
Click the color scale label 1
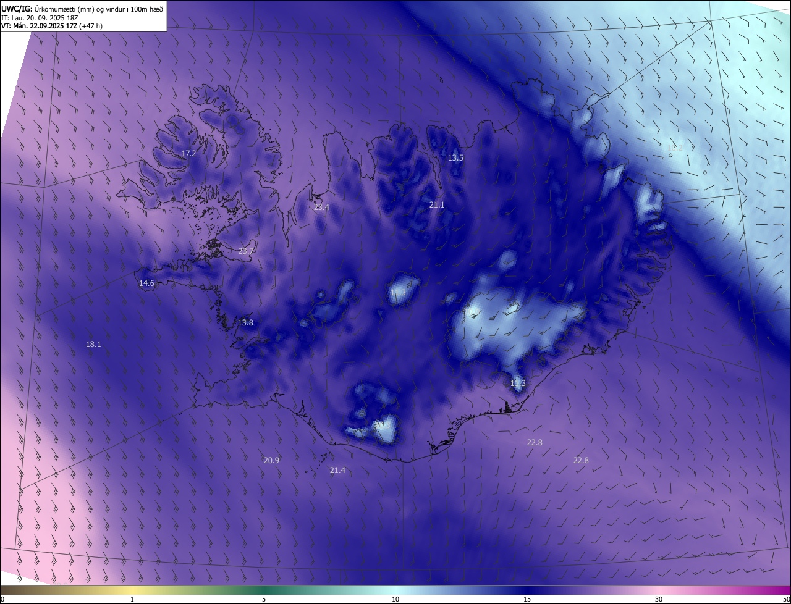pos(132,600)
